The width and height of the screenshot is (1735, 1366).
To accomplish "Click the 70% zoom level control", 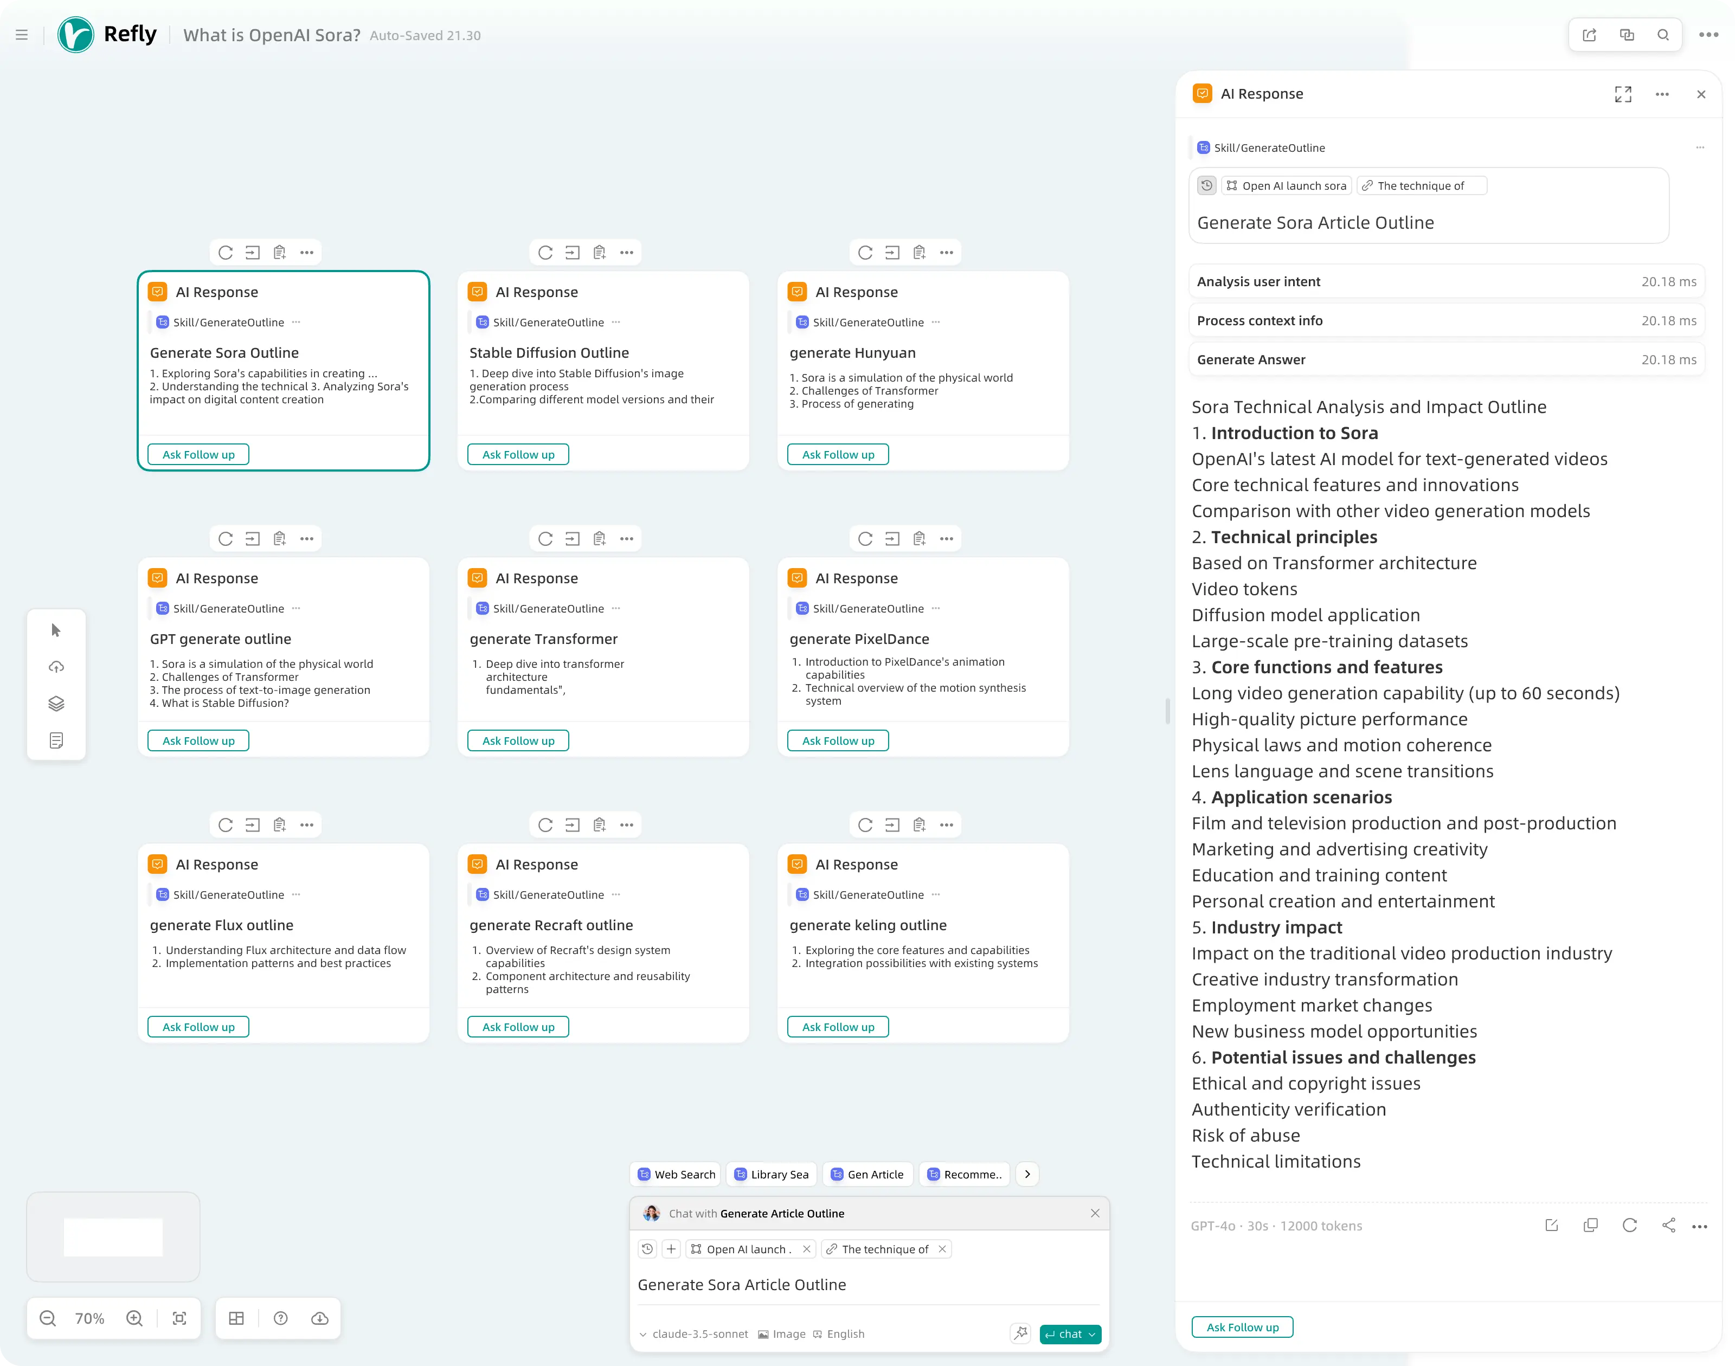I will click(91, 1318).
